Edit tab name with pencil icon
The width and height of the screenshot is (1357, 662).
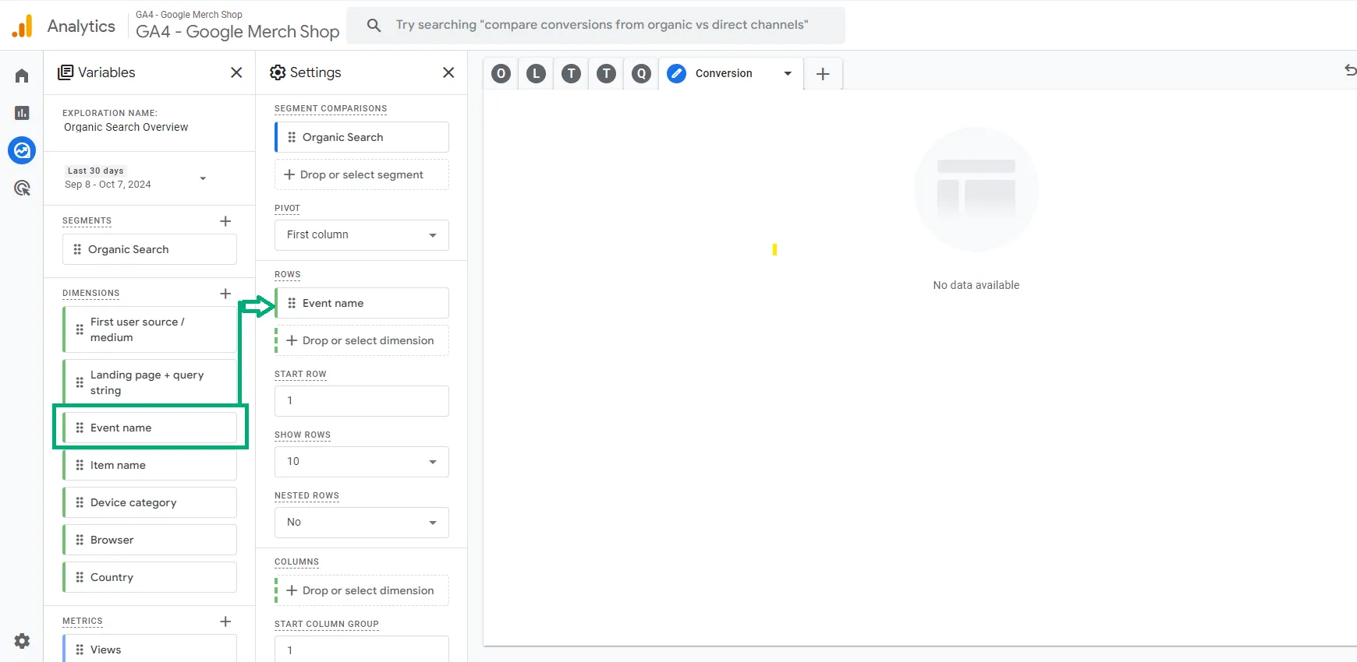[x=677, y=73]
